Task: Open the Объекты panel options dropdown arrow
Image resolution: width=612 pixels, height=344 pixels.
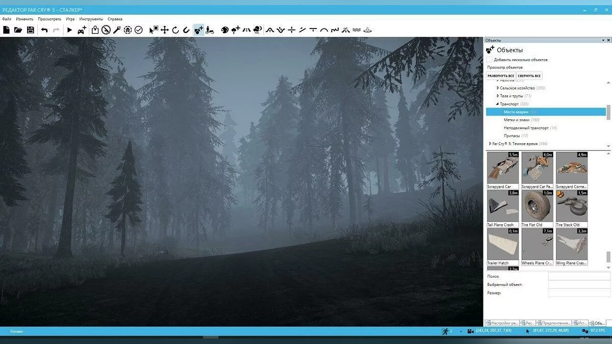Action: 602,40
